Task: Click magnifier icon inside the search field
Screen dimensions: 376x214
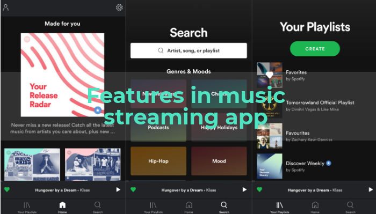Action: [x=161, y=50]
